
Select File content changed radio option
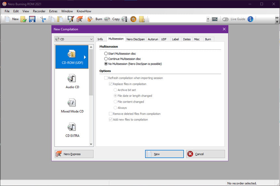coord(115,102)
